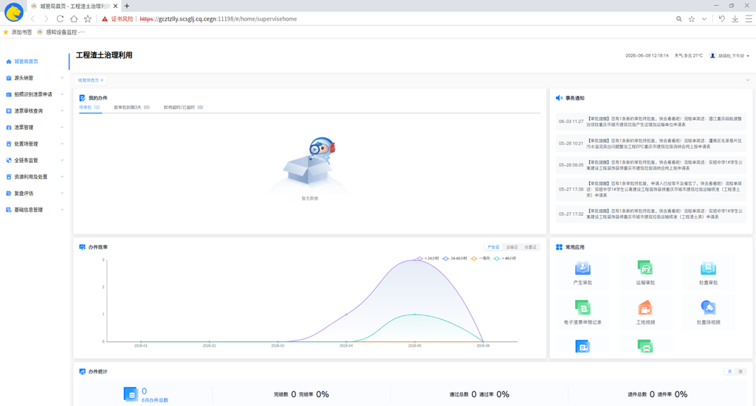Open the 产生审批 application icon
This screenshot has width=756, height=406.
click(583, 268)
